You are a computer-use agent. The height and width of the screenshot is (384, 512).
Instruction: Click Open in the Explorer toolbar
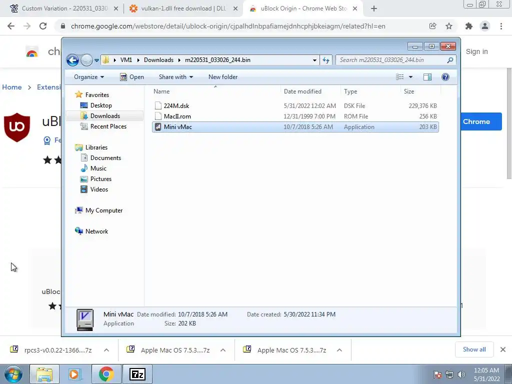click(132, 77)
